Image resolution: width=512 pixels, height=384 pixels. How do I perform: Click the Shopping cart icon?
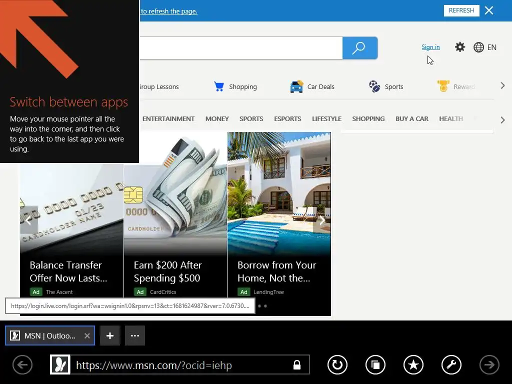coord(219,86)
